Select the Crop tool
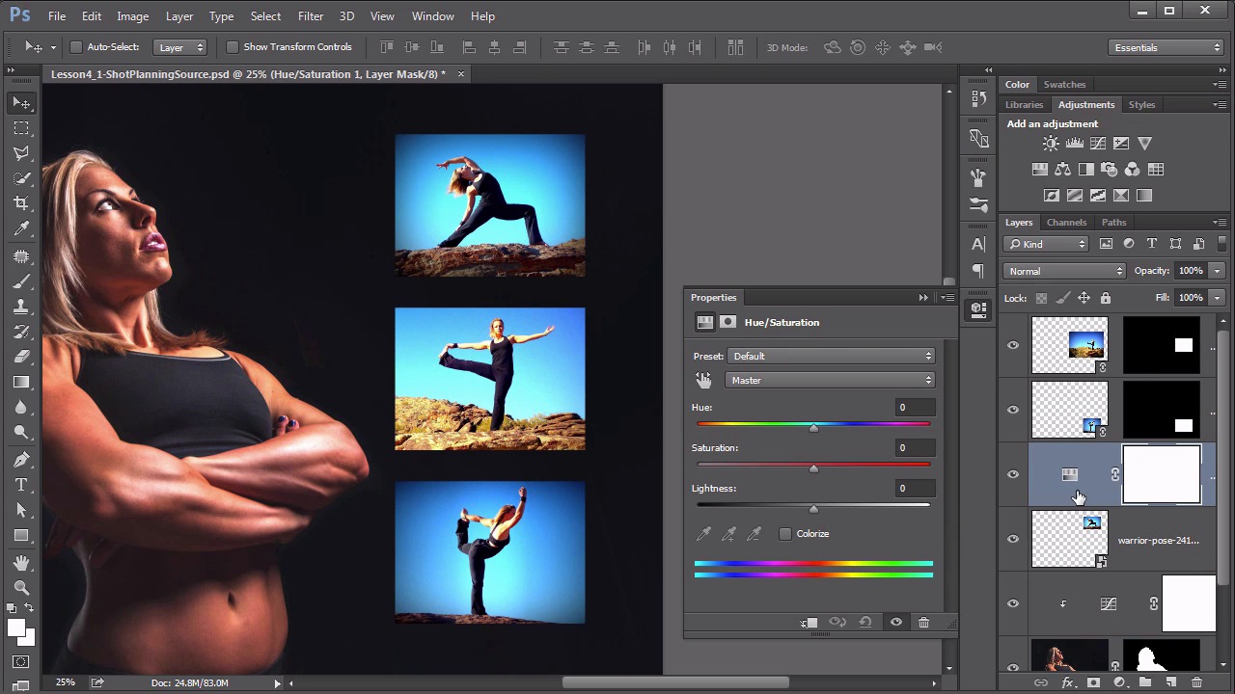 tap(21, 203)
